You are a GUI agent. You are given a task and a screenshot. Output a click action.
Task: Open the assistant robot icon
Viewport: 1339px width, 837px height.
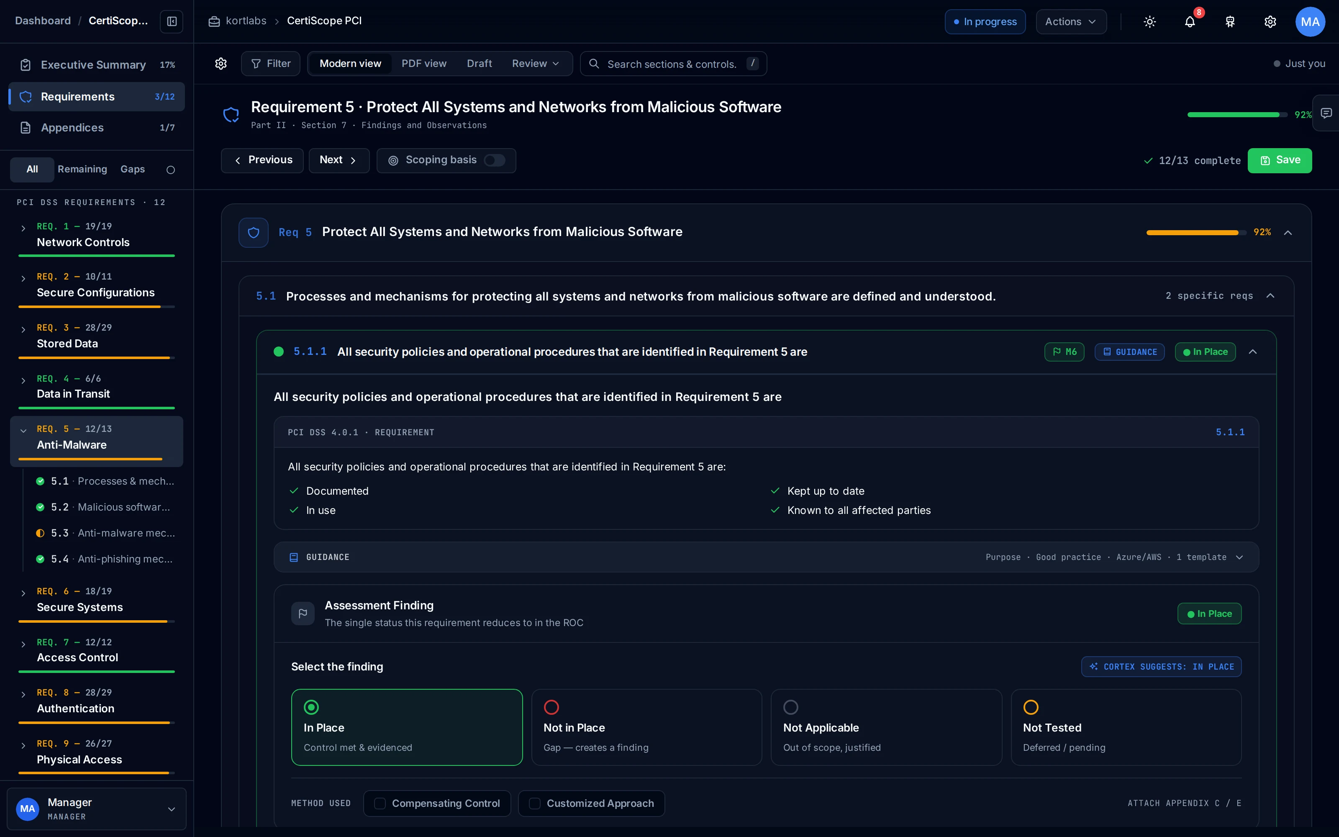click(1230, 22)
